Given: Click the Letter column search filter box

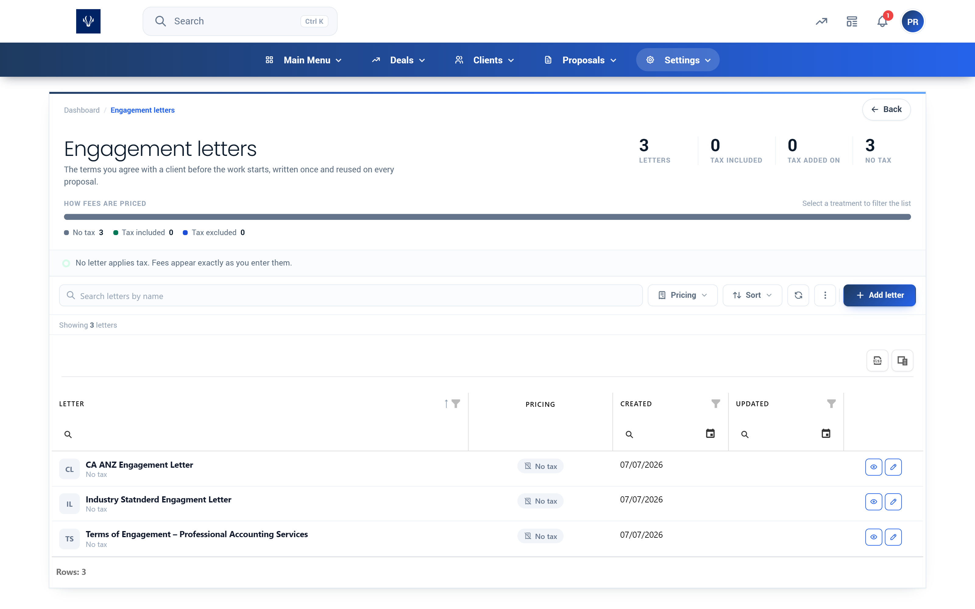Looking at the screenshot, I should pos(260,434).
